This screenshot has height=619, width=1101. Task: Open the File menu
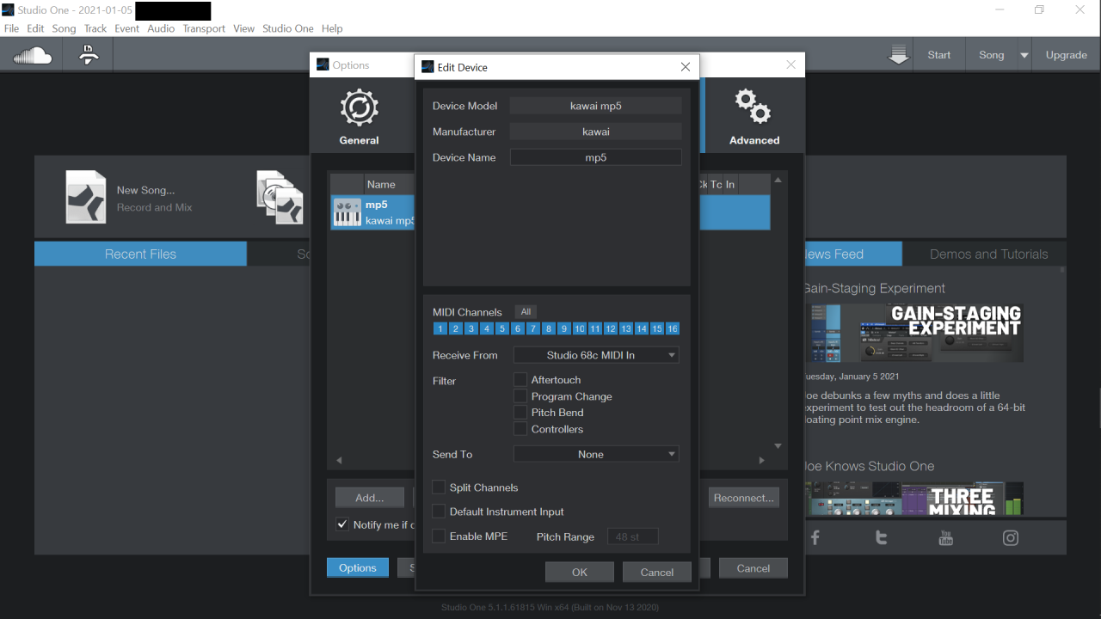[x=11, y=28]
